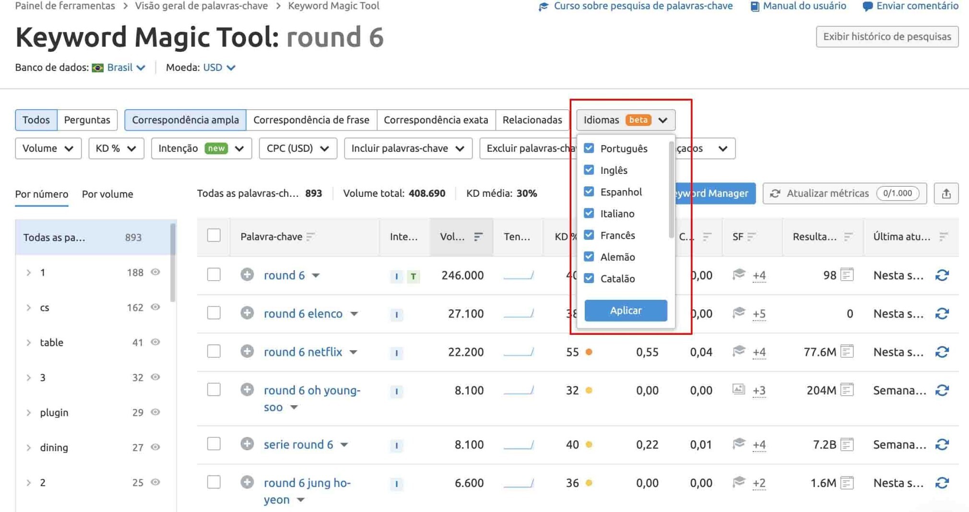Toggle visibility eye for group '1'
The width and height of the screenshot is (969, 512).
tap(155, 272)
